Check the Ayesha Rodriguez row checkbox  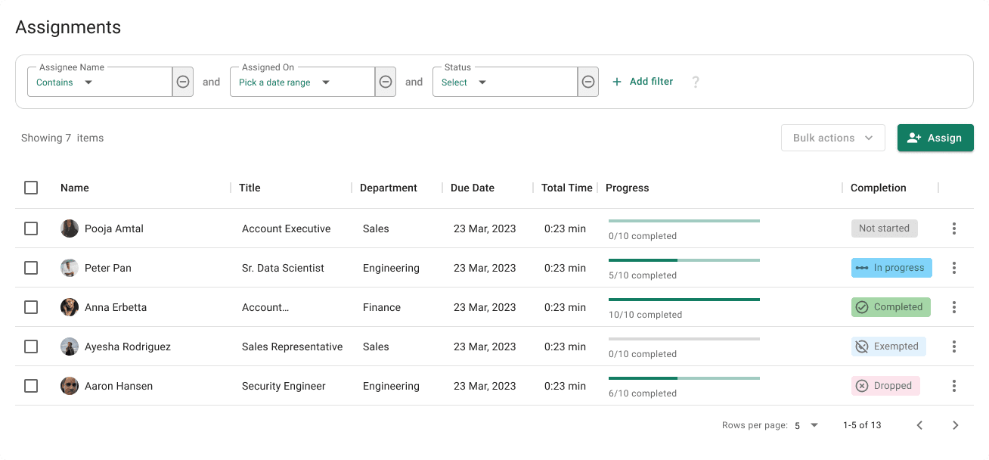[x=31, y=347]
